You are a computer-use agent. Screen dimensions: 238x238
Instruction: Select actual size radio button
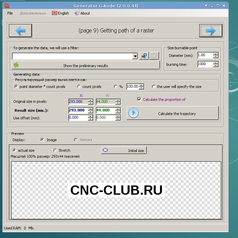24,150
